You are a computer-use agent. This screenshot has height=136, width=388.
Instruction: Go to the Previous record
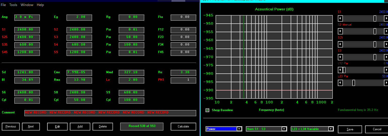(x=11, y=126)
